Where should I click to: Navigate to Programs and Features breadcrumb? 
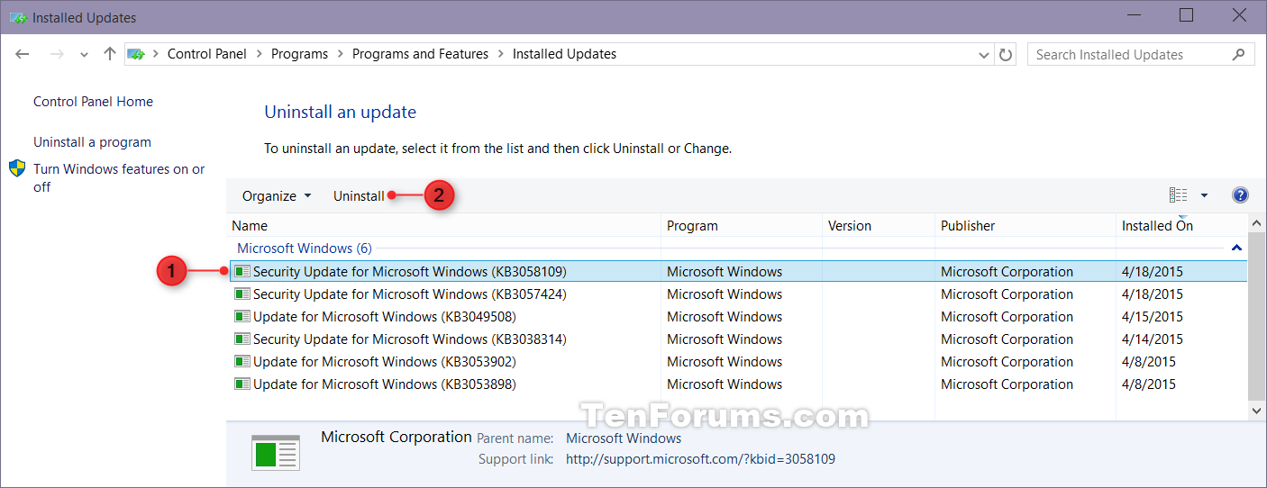[x=420, y=54]
